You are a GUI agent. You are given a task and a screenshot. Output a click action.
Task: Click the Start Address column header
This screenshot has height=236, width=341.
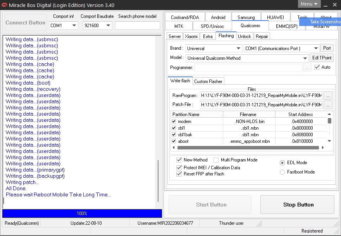(301, 115)
